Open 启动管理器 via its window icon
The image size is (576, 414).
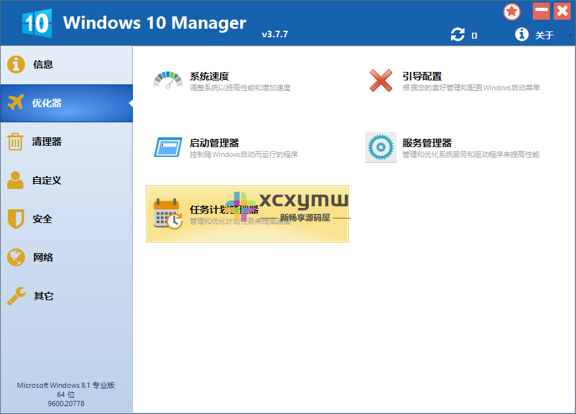click(x=168, y=147)
